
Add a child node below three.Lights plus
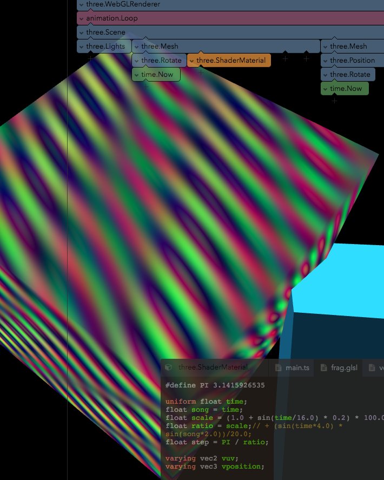tap(90, 58)
